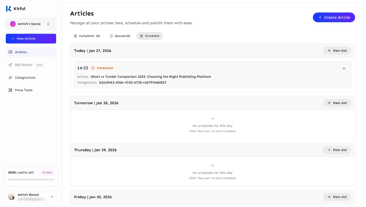
Task: Click the calendar icon on Scheduled tab
Action: [142, 36]
